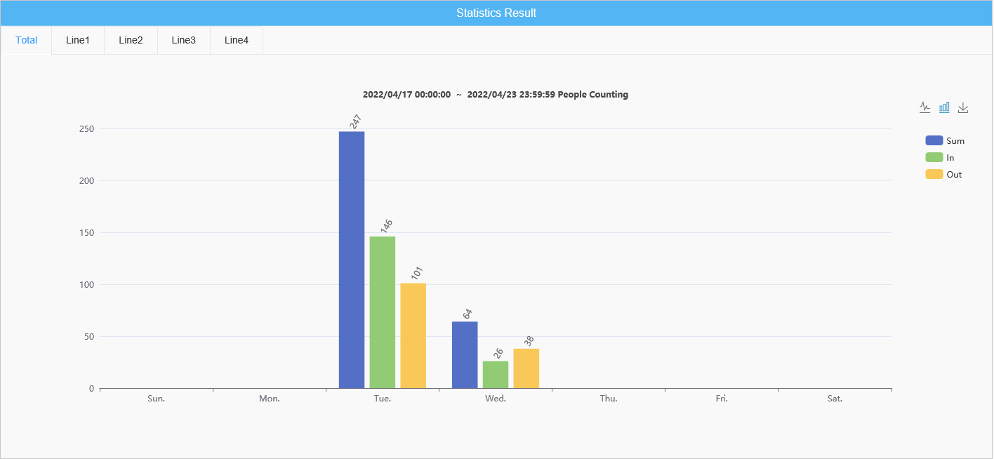The image size is (994, 459).
Task: Click the Sun. axis label
Action: (157, 399)
